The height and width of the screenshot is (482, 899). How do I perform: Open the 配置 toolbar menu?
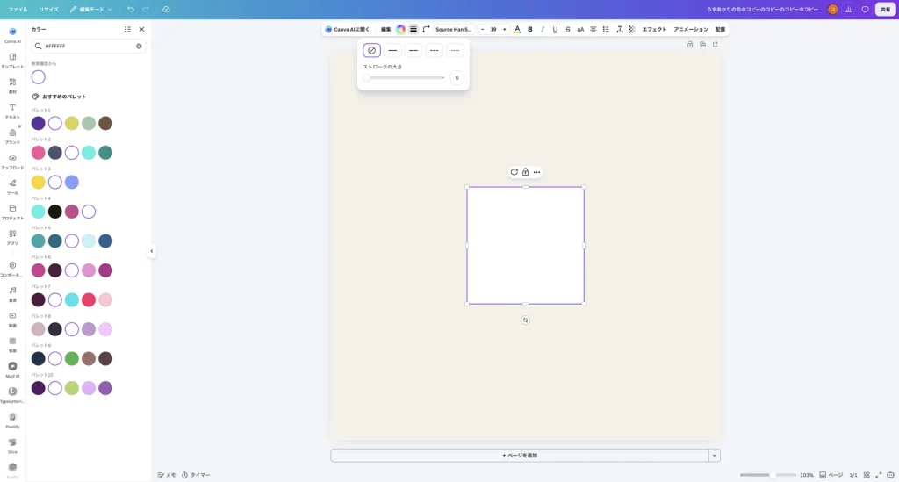click(720, 29)
